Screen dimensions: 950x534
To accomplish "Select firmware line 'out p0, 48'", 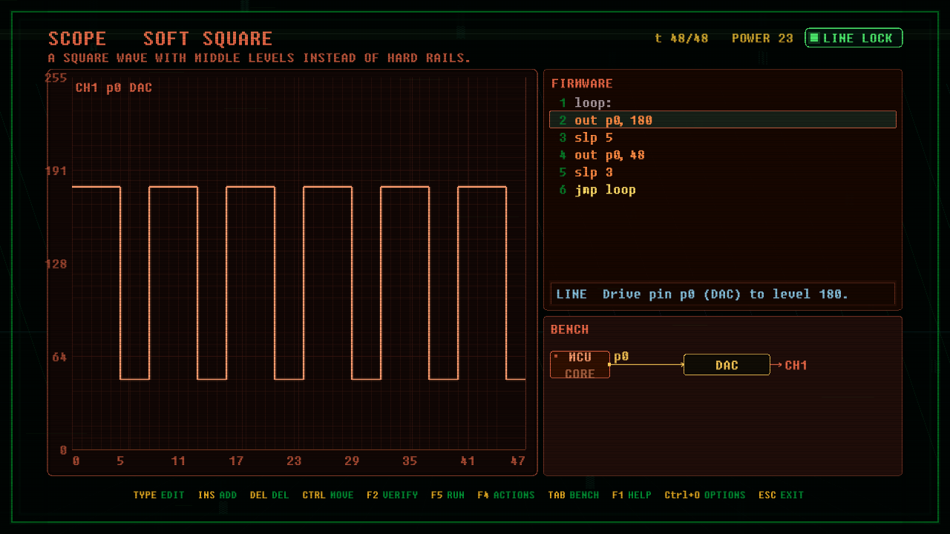I will [x=722, y=155].
